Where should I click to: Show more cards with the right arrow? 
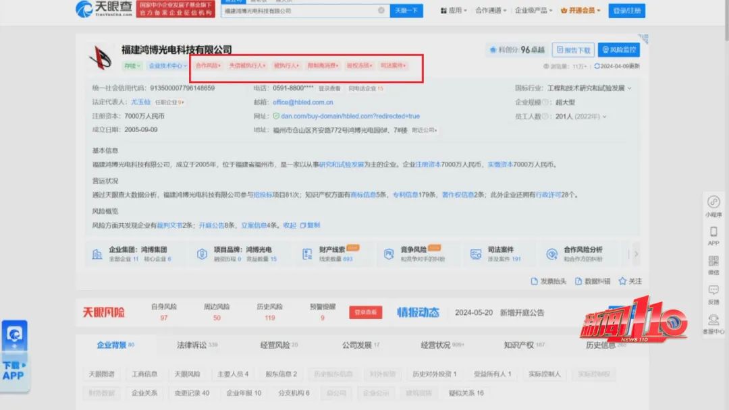pos(636,254)
